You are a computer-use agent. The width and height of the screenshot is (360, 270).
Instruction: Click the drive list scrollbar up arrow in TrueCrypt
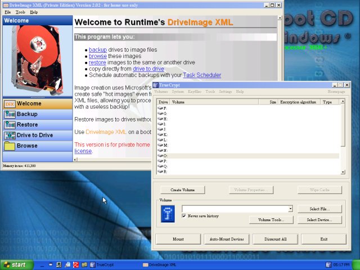point(343,101)
